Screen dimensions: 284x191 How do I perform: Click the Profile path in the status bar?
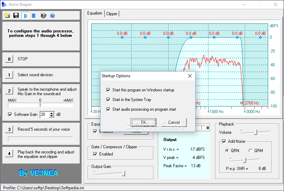[44, 188]
